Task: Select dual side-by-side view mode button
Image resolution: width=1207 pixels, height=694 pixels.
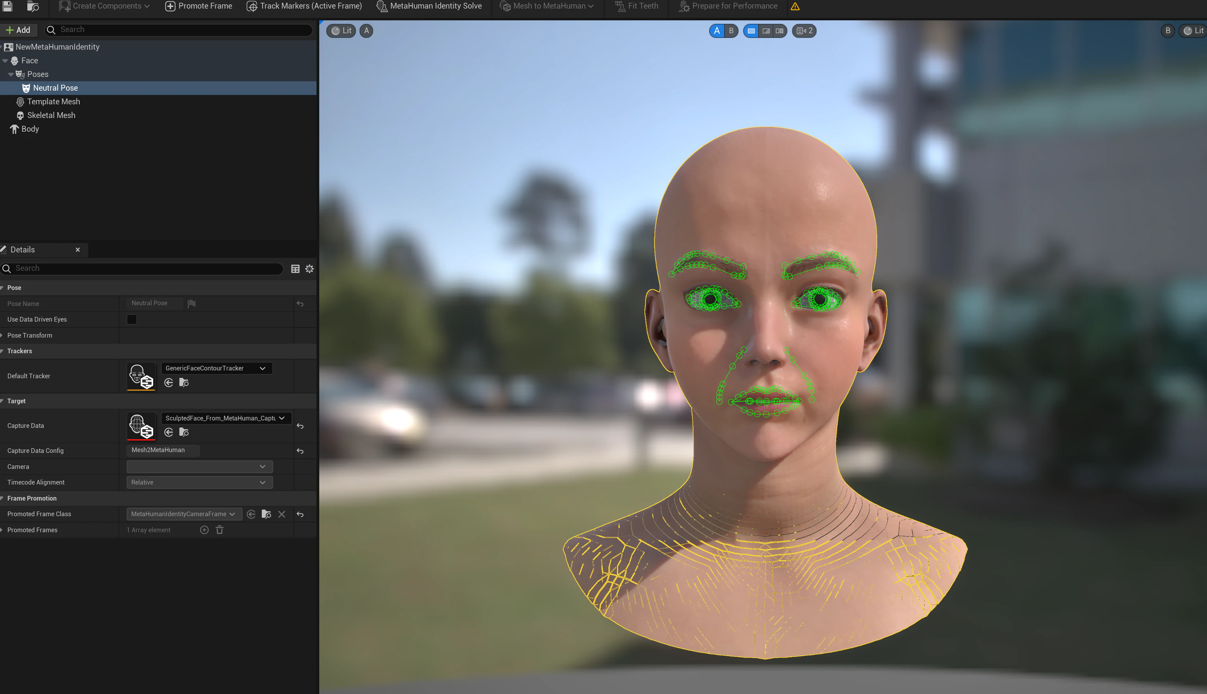Action: pos(780,31)
